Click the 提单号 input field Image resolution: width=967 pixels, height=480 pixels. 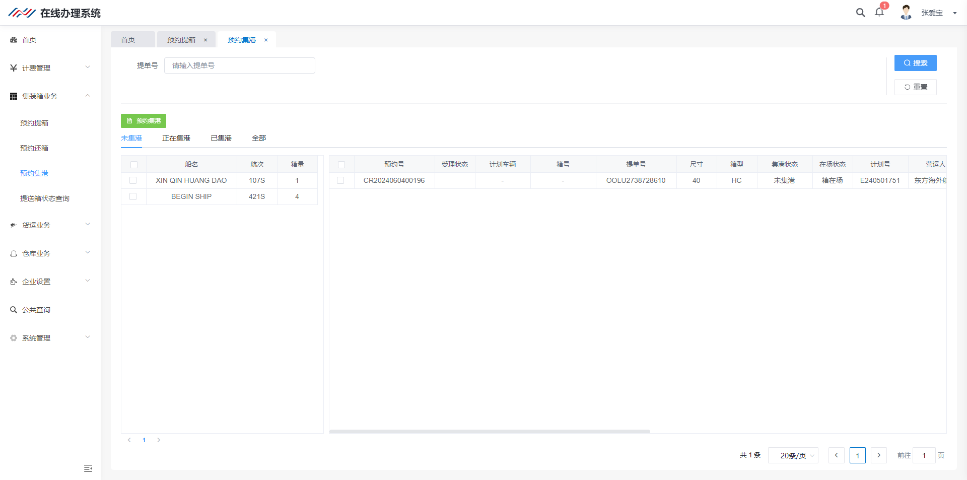pyautogui.click(x=239, y=65)
